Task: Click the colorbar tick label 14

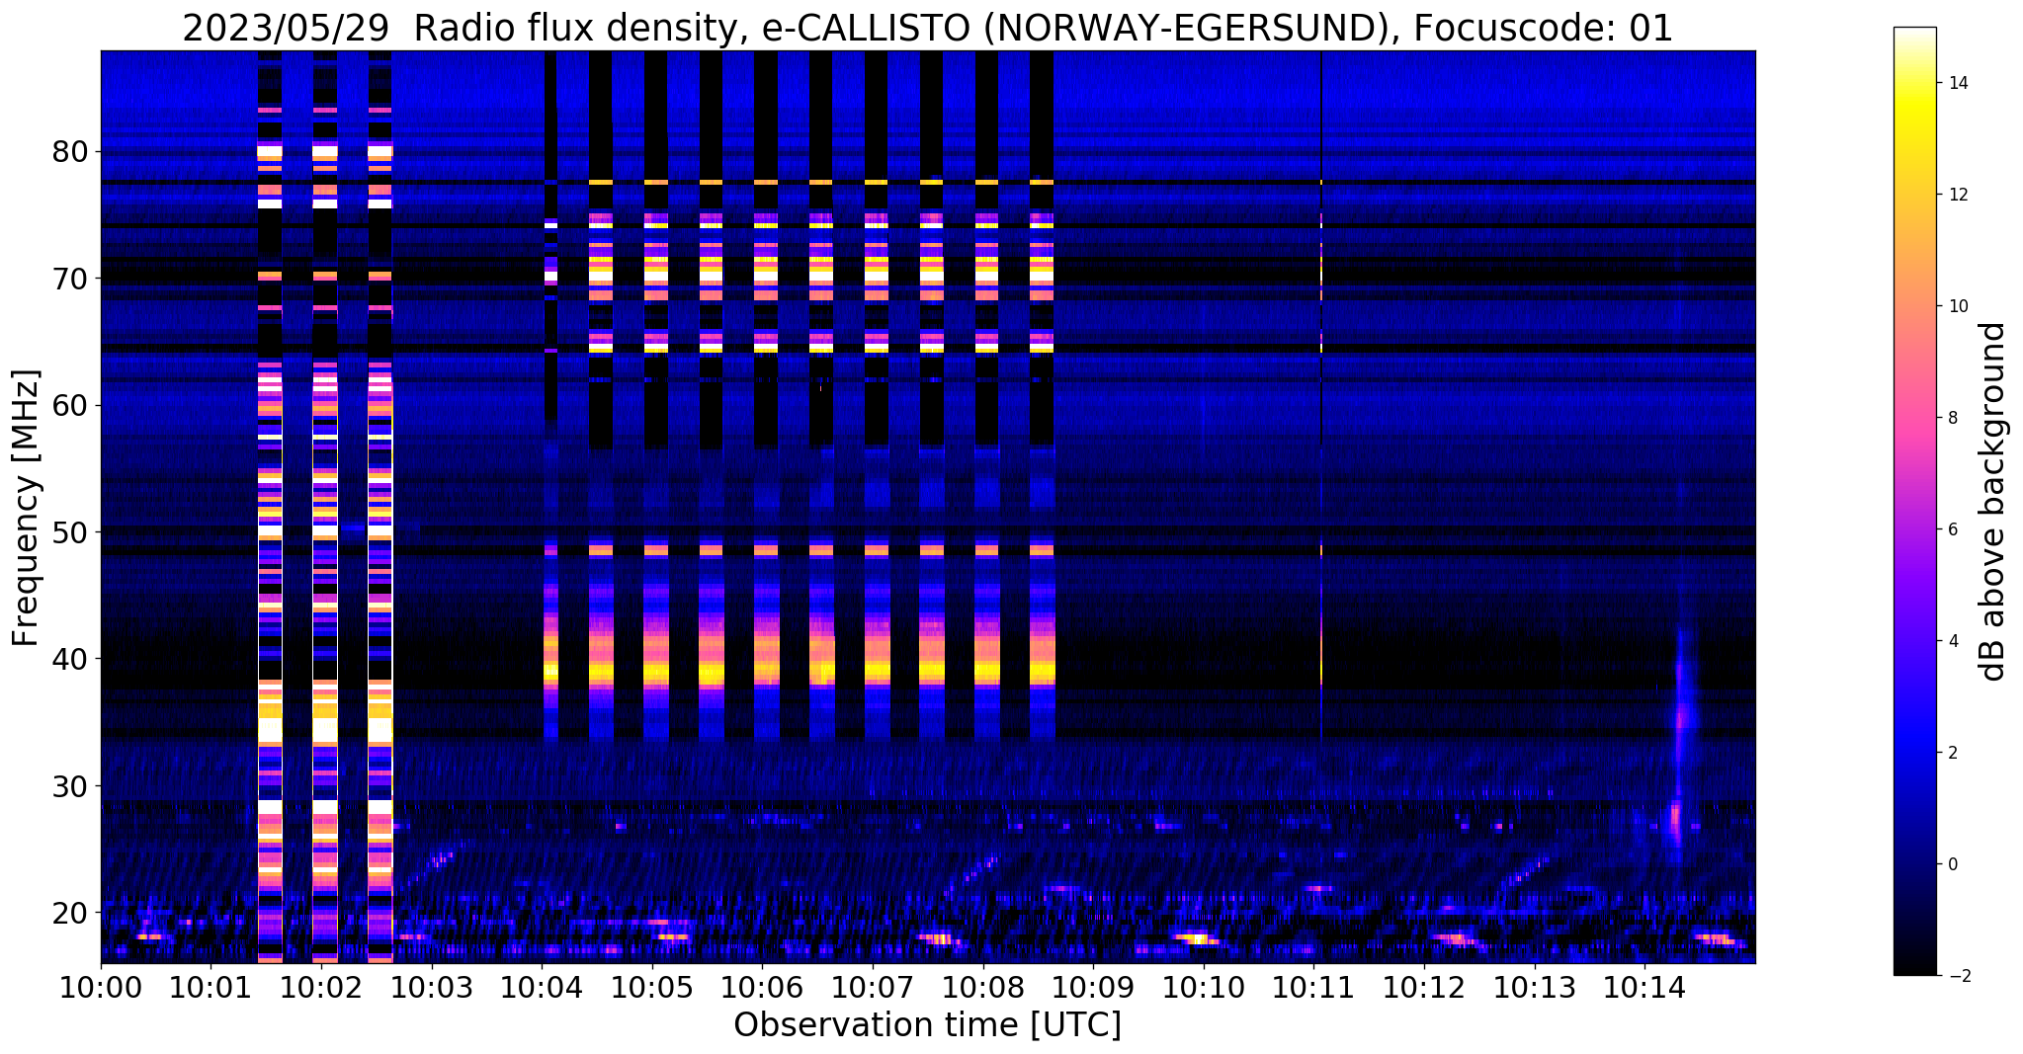Action: click(x=1957, y=83)
